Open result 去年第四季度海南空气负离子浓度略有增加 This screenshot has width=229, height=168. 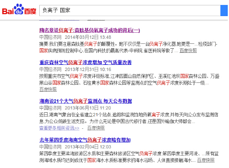point(85,140)
